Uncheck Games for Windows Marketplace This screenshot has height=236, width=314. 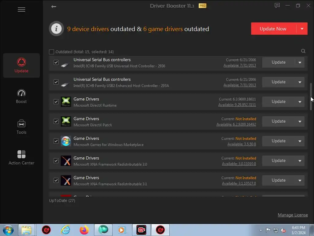[x=56, y=141]
